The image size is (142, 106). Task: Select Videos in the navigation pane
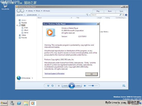(x=23, y=35)
